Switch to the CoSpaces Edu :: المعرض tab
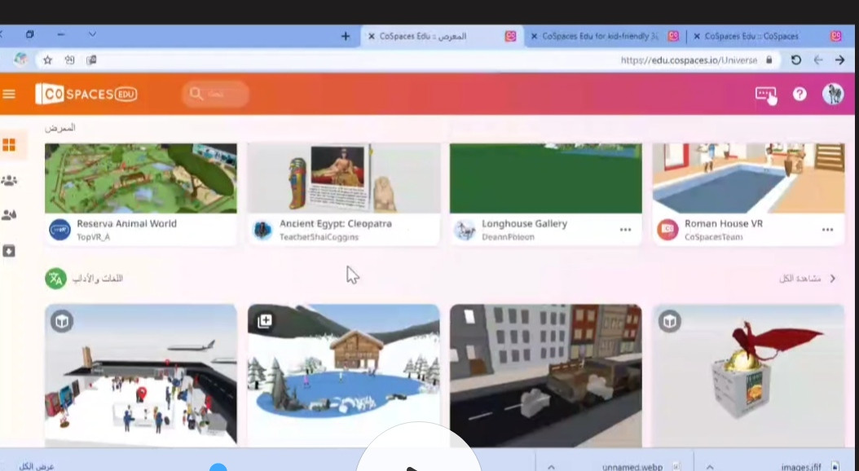 441,36
